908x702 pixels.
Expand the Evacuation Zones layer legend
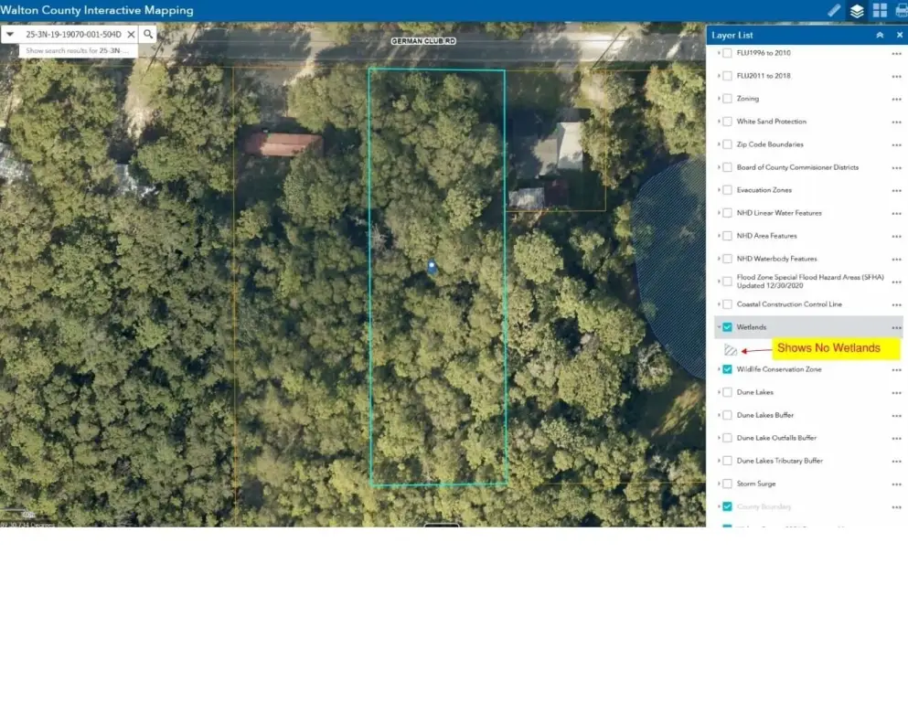tap(719, 190)
